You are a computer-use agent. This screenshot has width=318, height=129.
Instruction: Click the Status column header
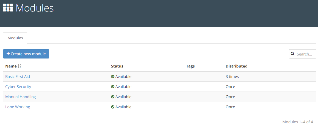coord(117,66)
